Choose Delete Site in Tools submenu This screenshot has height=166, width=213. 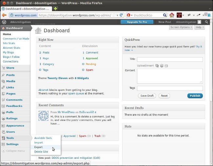click(x=41, y=152)
